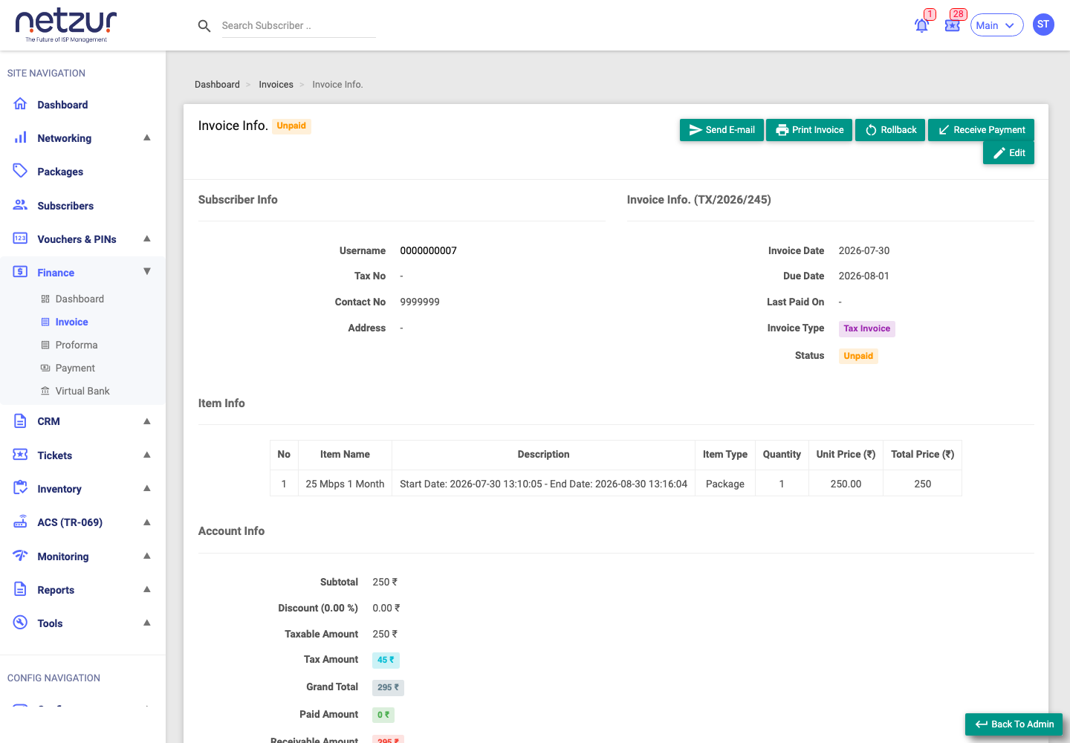The width and height of the screenshot is (1070, 743).
Task: Click the Finance dollar icon
Action: (20, 272)
